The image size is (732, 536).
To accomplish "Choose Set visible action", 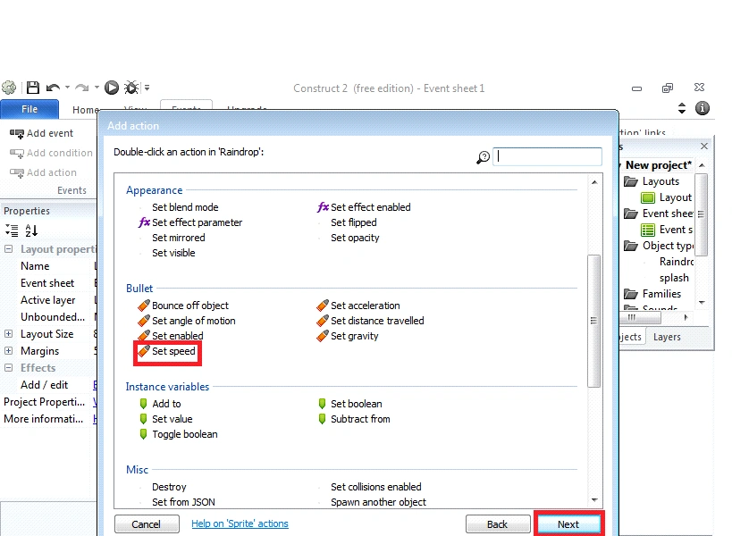I will tap(173, 253).
